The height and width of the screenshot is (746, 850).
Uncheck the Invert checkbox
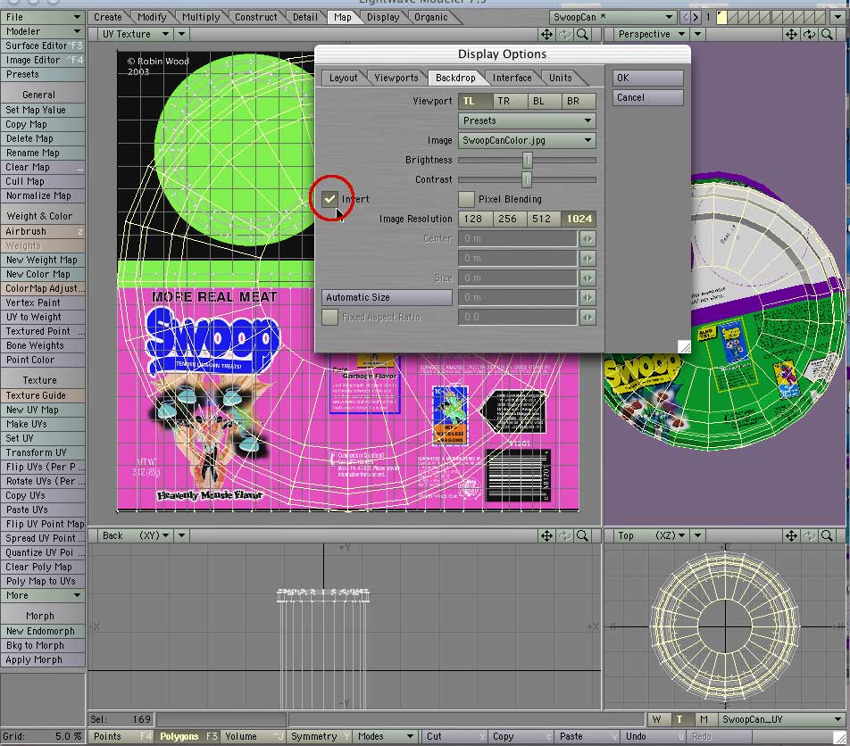pos(329,199)
